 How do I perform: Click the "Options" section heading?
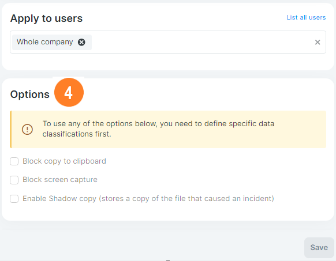click(30, 94)
